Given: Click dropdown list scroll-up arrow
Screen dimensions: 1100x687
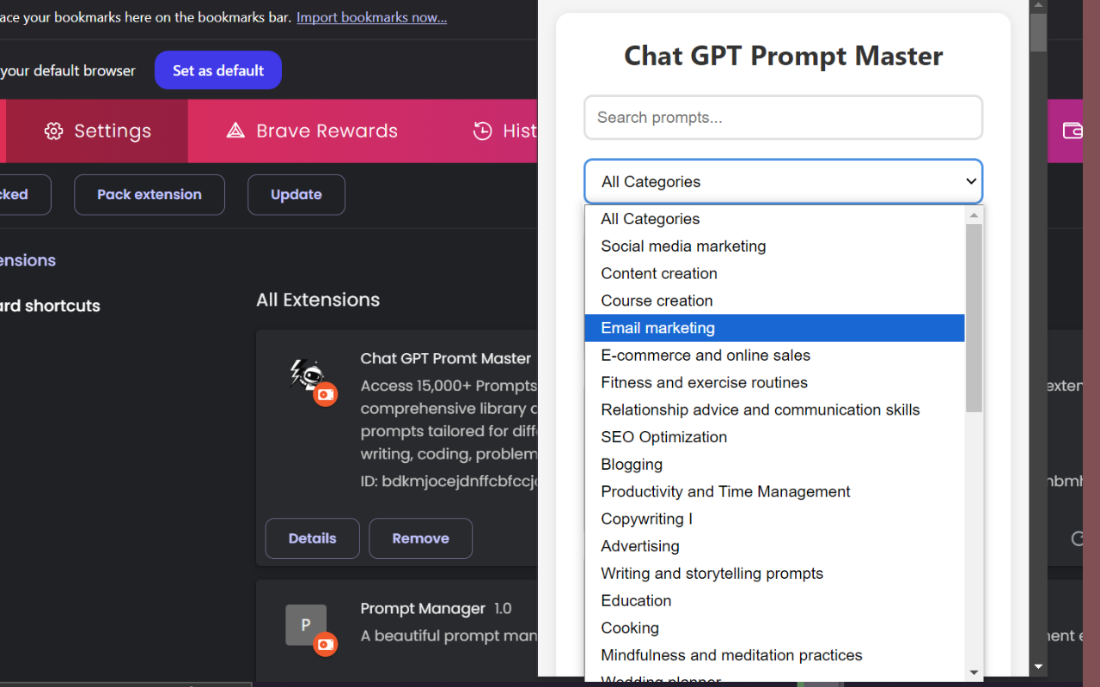Looking at the screenshot, I should (x=974, y=216).
